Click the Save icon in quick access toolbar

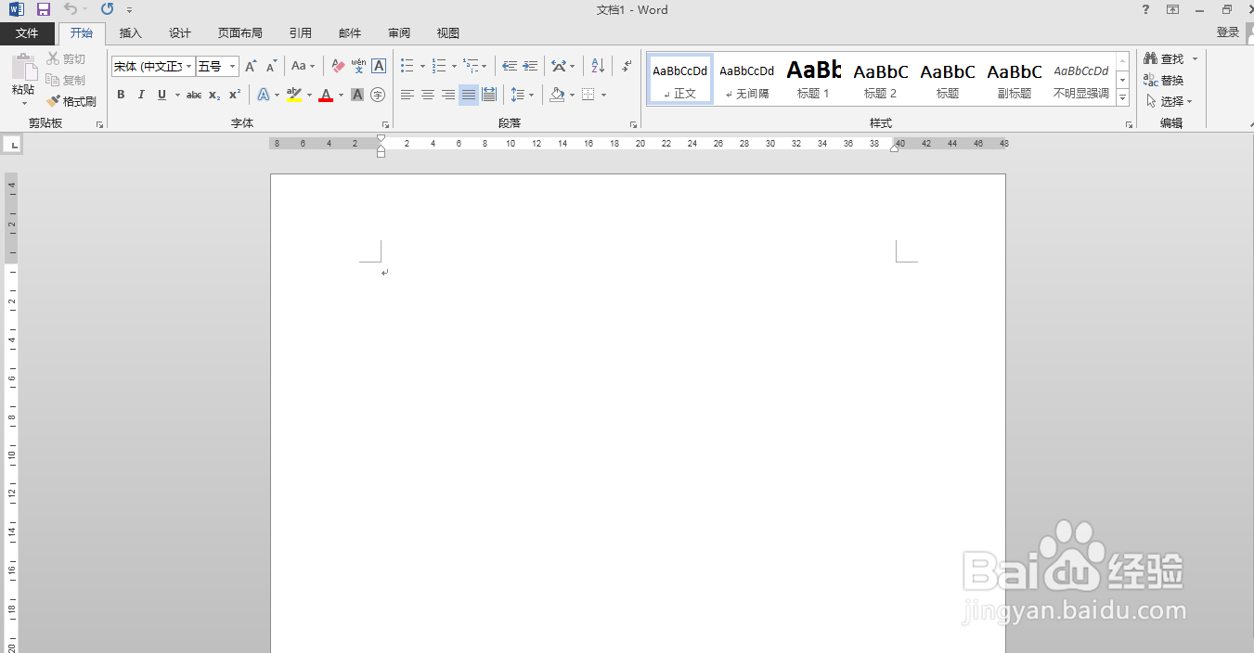(x=44, y=9)
